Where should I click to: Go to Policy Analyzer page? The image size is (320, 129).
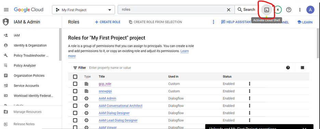[x=25, y=65]
